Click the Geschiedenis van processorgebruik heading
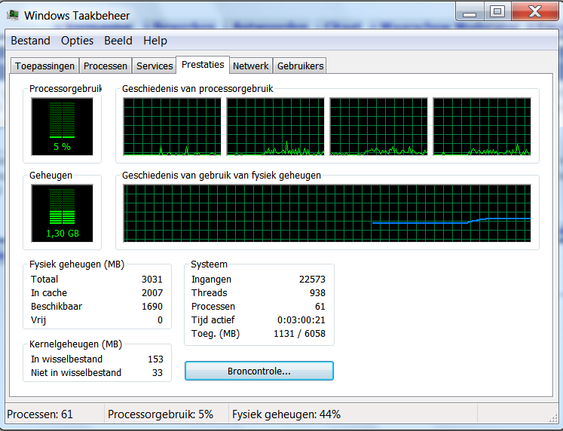 click(197, 89)
